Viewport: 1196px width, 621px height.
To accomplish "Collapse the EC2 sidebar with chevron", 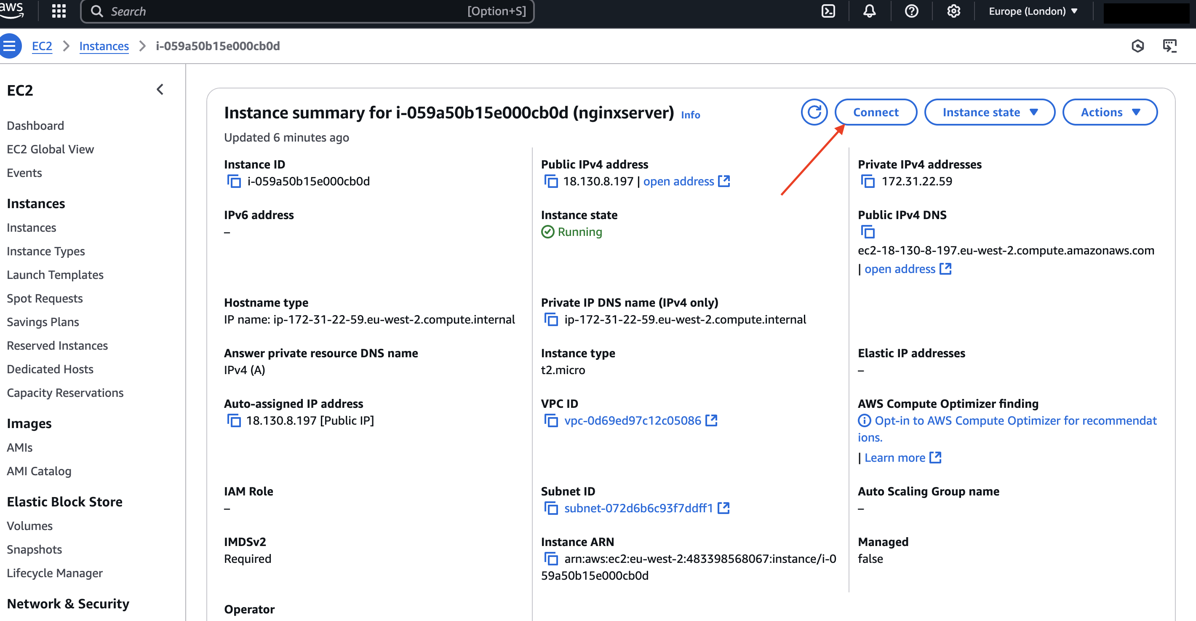I will click(x=160, y=90).
